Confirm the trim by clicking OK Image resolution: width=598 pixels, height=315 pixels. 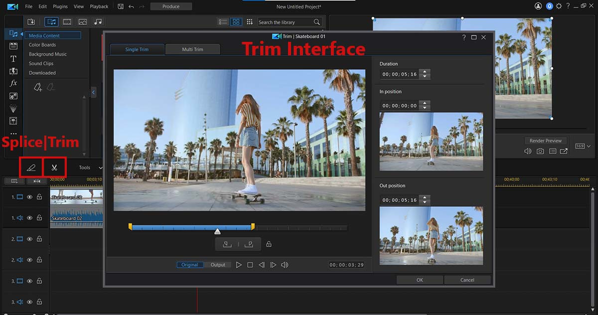pyautogui.click(x=419, y=280)
